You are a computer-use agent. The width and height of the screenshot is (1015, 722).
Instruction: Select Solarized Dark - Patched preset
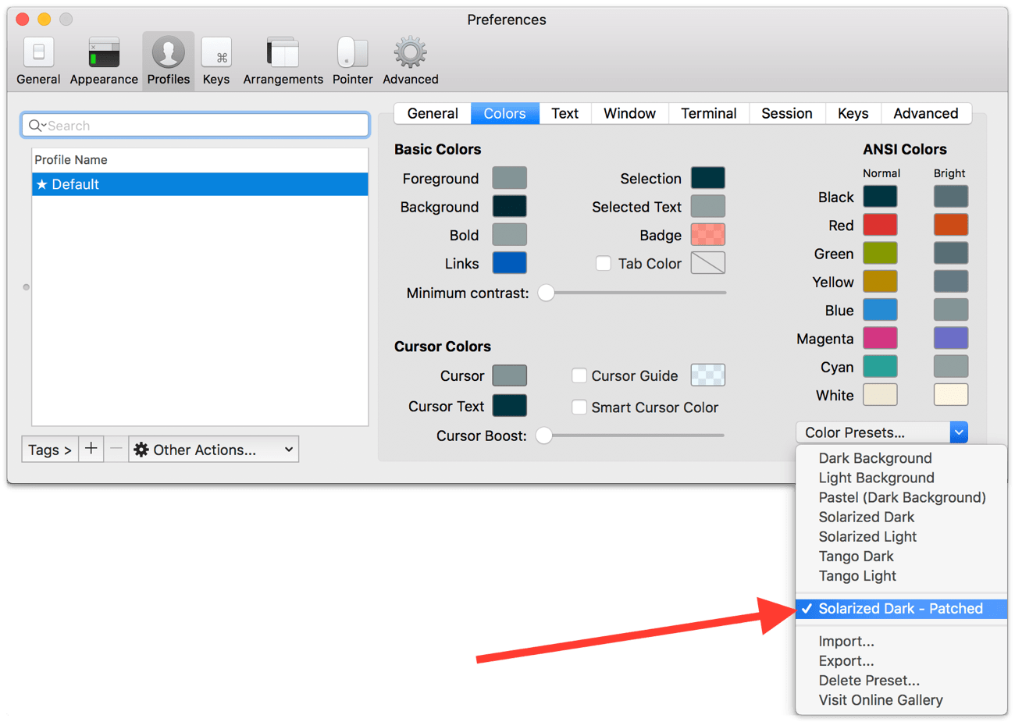[x=902, y=609]
